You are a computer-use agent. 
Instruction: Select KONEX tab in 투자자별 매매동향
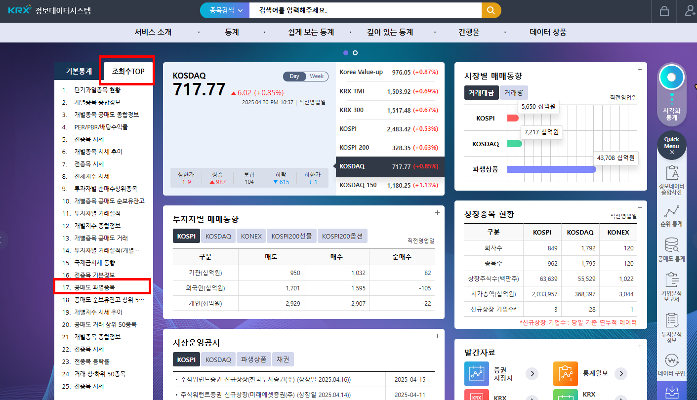click(x=251, y=236)
